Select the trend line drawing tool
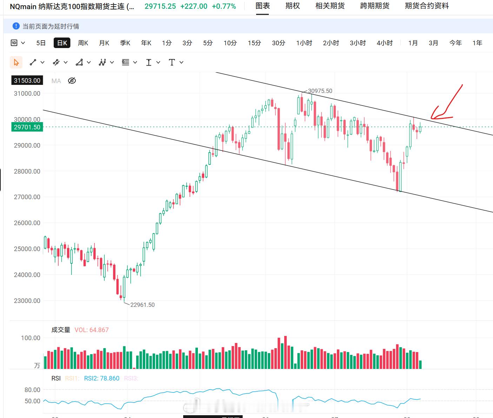 coord(33,62)
